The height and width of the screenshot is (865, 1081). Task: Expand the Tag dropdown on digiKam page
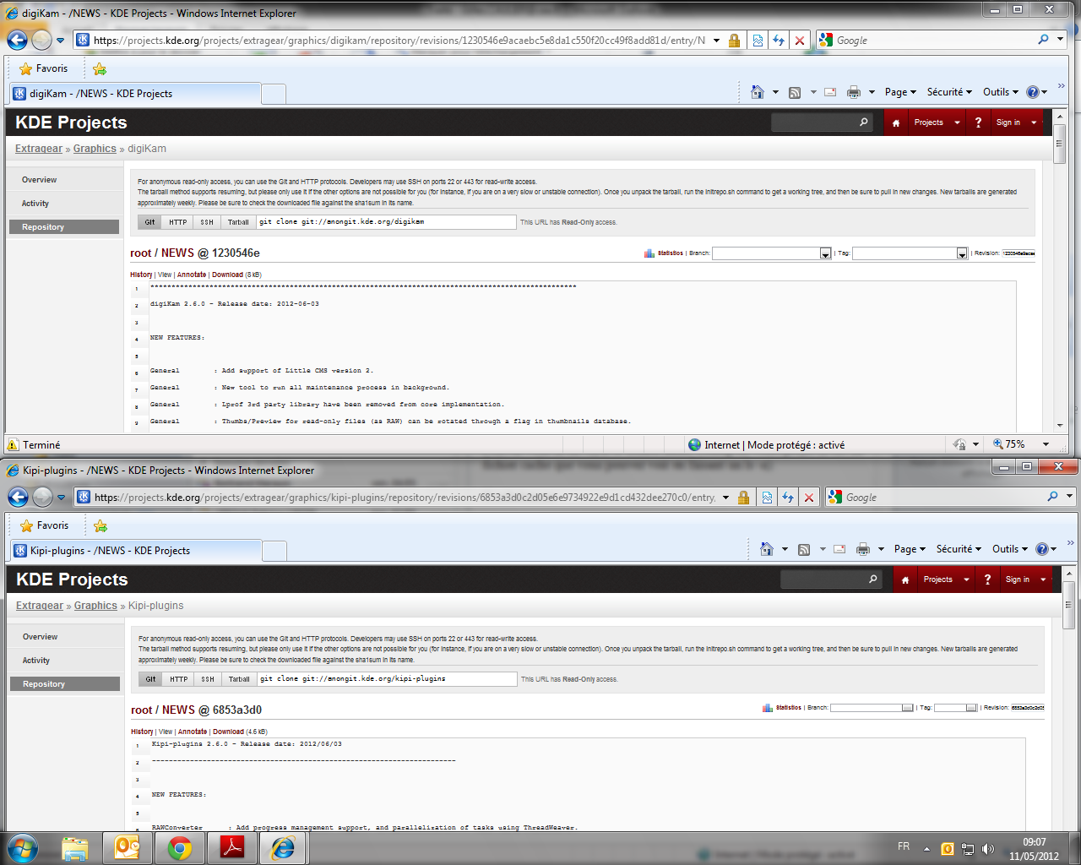click(x=961, y=253)
